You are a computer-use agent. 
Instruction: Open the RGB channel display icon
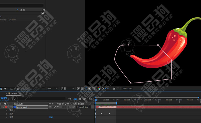(99, 88)
